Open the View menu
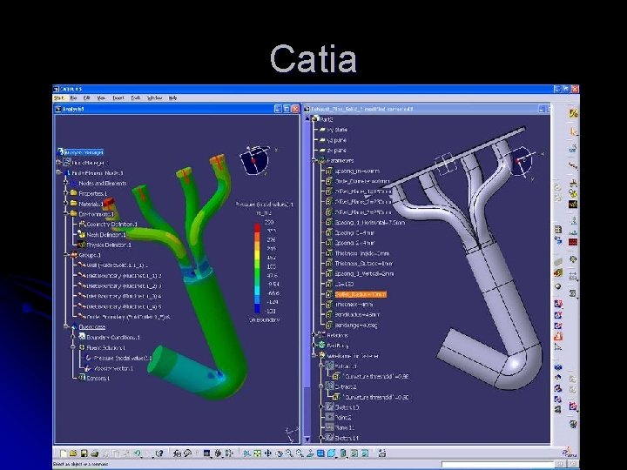627x470 pixels. pyautogui.click(x=101, y=97)
